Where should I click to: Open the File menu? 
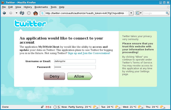point(4,7)
